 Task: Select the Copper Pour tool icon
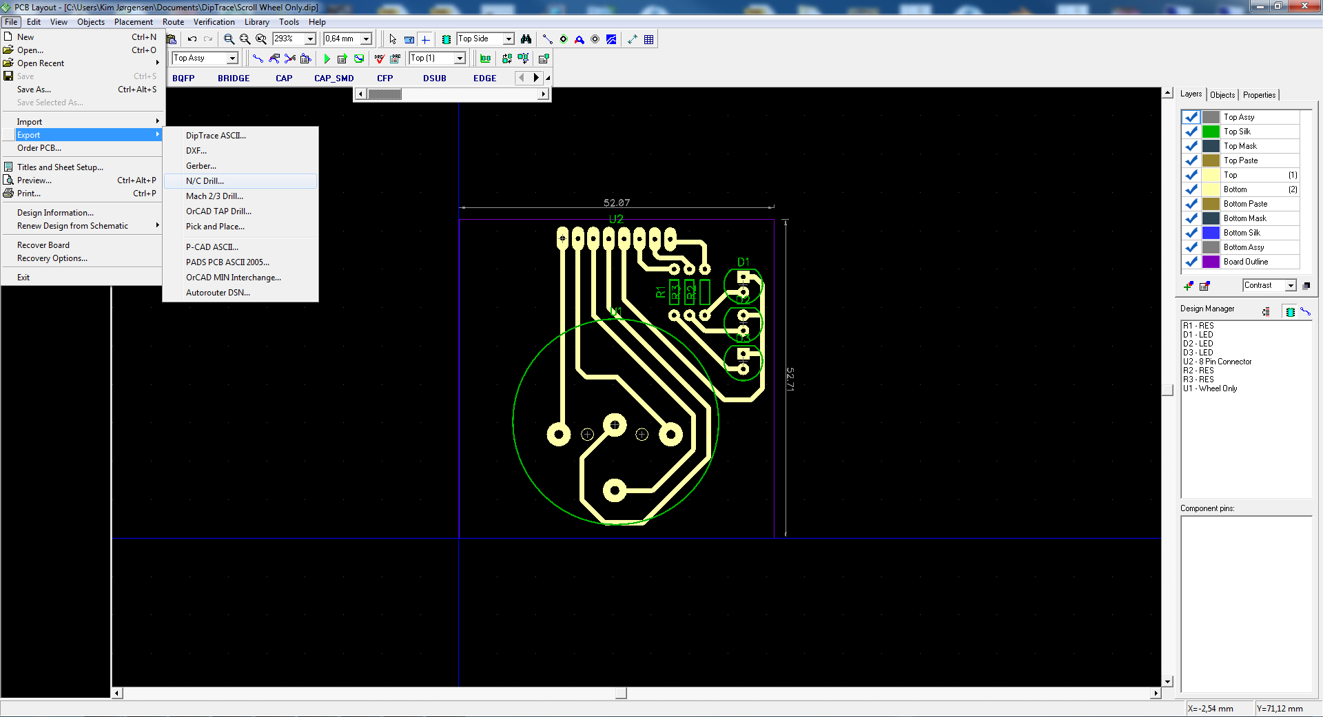[x=611, y=39]
